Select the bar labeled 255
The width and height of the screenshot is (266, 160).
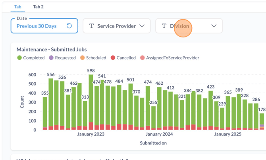click(153, 118)
